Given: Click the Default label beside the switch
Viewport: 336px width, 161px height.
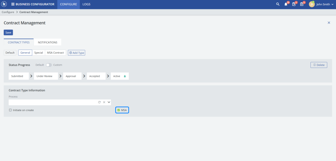Looking at the screenshot, I should tap(40, 65).
